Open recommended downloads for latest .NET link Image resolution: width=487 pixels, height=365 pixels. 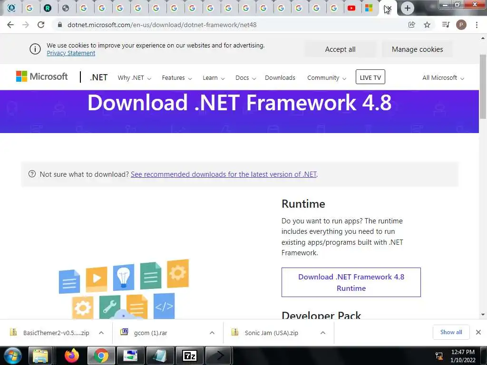224,174
